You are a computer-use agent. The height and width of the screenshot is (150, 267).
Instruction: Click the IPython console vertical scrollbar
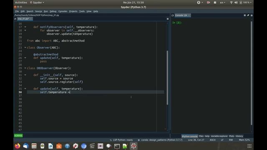[x=252, y=73]
